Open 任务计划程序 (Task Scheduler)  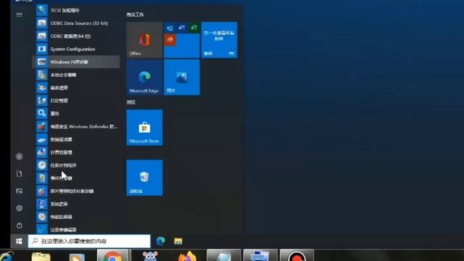76,165
